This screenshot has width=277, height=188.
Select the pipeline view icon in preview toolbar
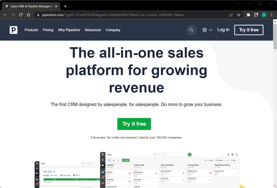(109, 160)
